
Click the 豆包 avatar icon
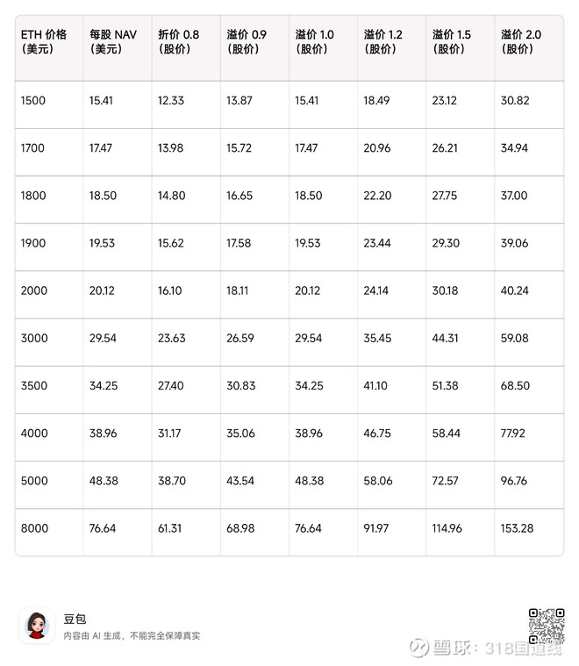point(37,626)
